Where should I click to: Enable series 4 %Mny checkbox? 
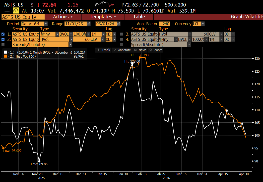122,40
